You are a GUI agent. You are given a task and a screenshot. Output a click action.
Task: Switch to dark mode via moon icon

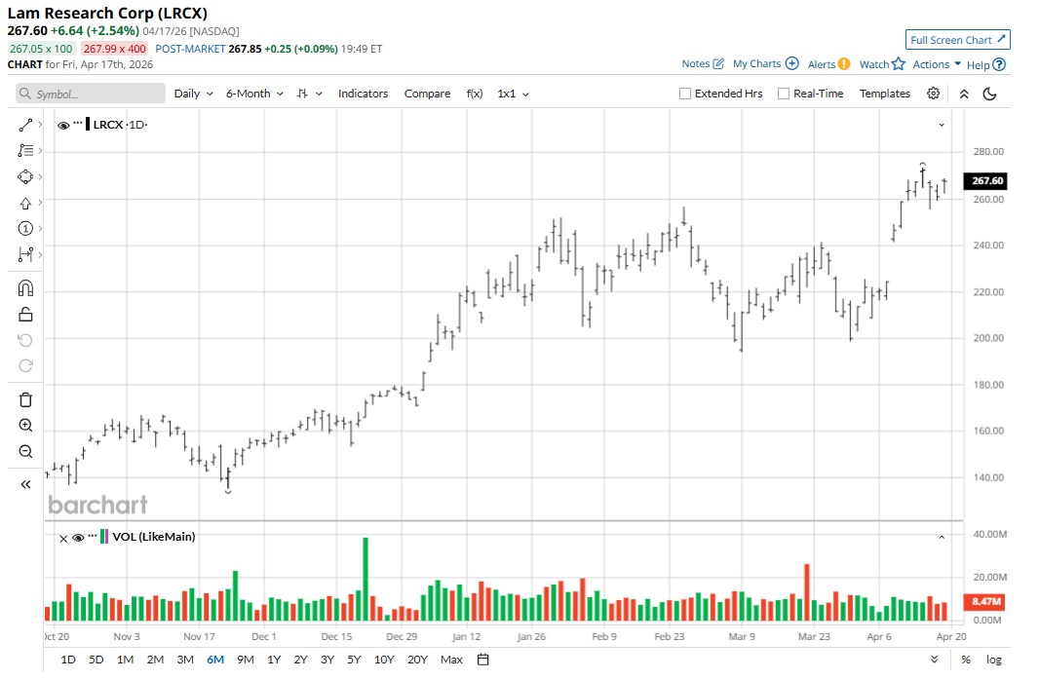click(x=989, y=94)
